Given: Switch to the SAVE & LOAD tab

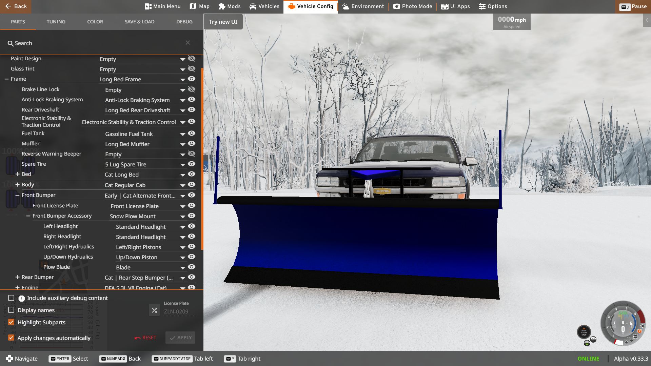Looking at the screenshot, I should click(x=139, y=22).
